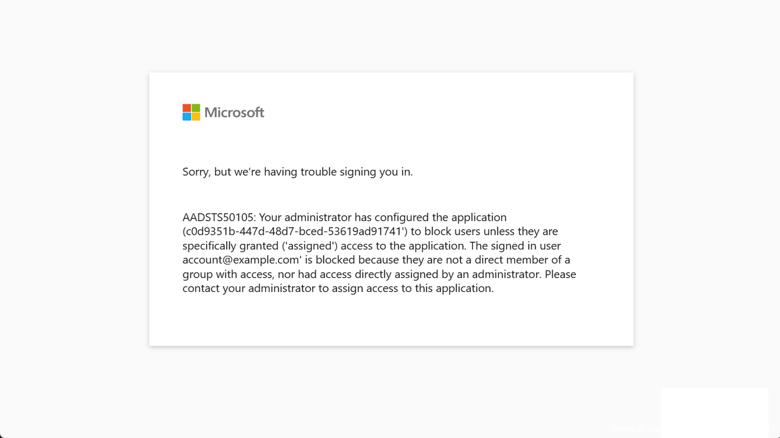Click the AADSTS50105 error code
This screenshot has width=780, height=438.
218,217
